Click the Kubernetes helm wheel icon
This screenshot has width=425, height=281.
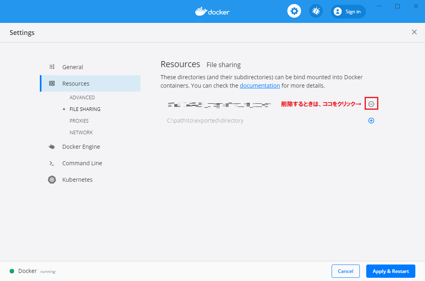(x=52, y=180)
